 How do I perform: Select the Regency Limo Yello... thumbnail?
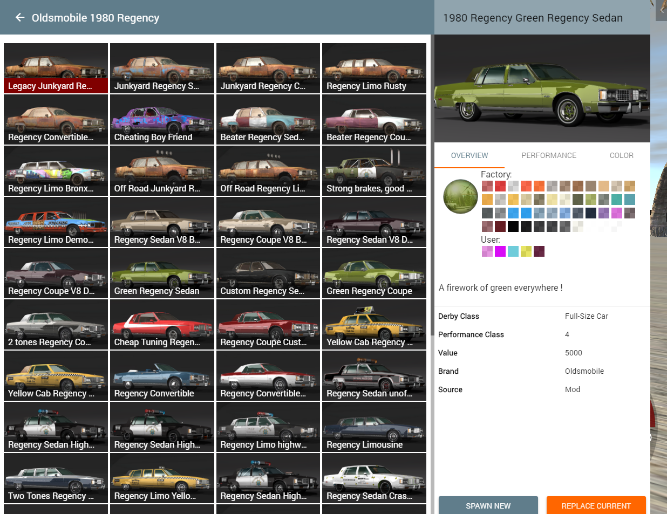point(162,478)
